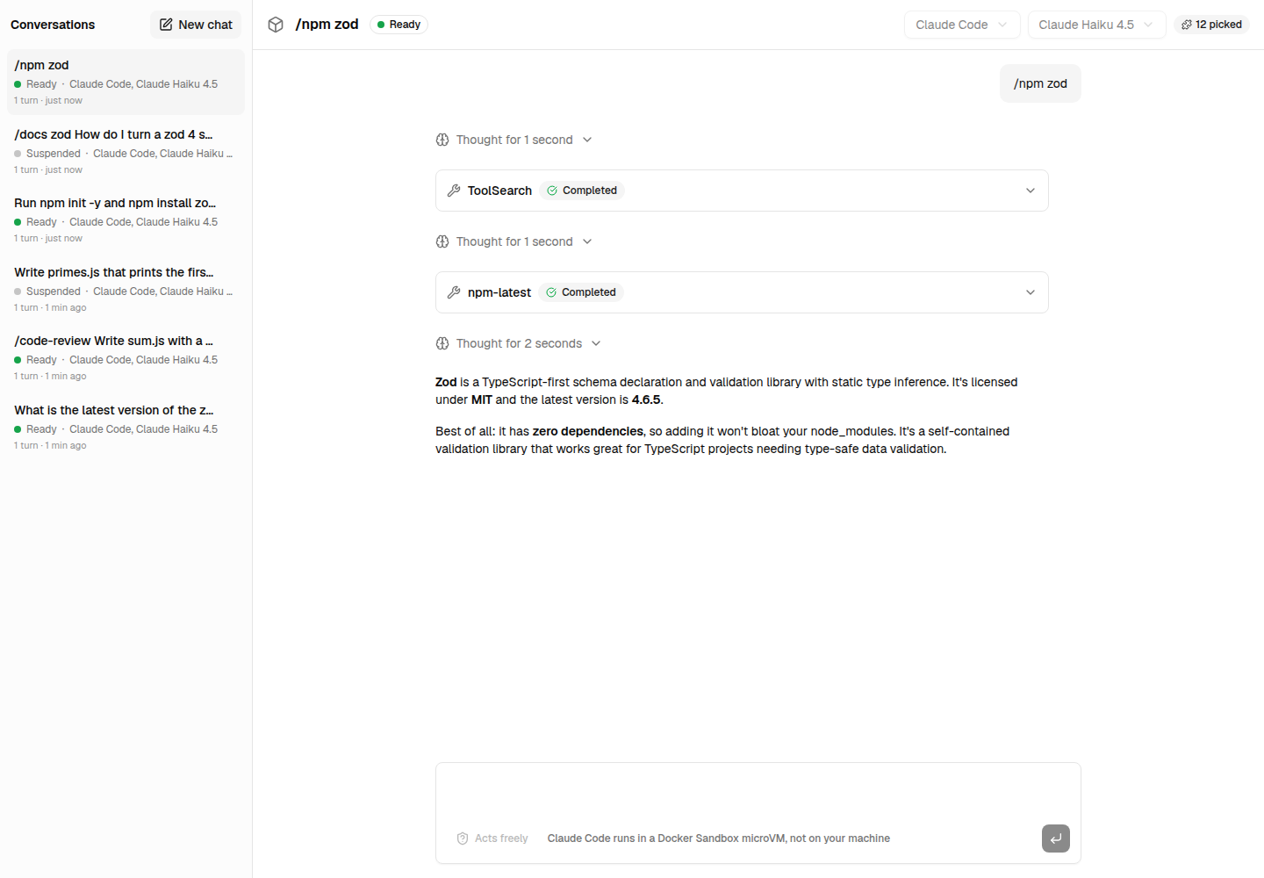The height and width of the screenshot is (878, 1264).
Task: Open the Claude Haiku 4.5 model dropdown
Action: [1096, 25]
